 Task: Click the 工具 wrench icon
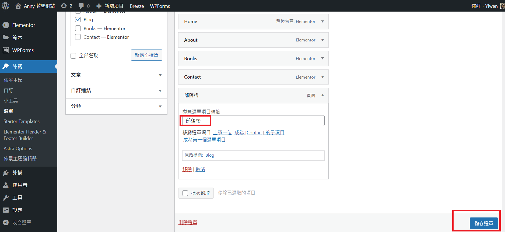click(x=6, y=198)
